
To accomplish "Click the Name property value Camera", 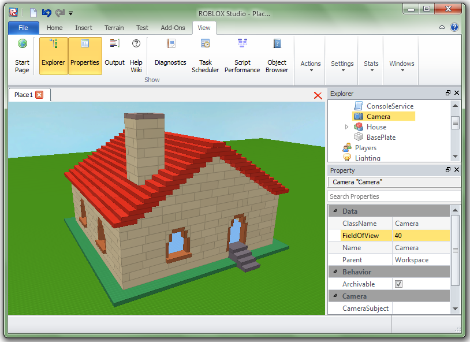I will click(x=421, y=248).
